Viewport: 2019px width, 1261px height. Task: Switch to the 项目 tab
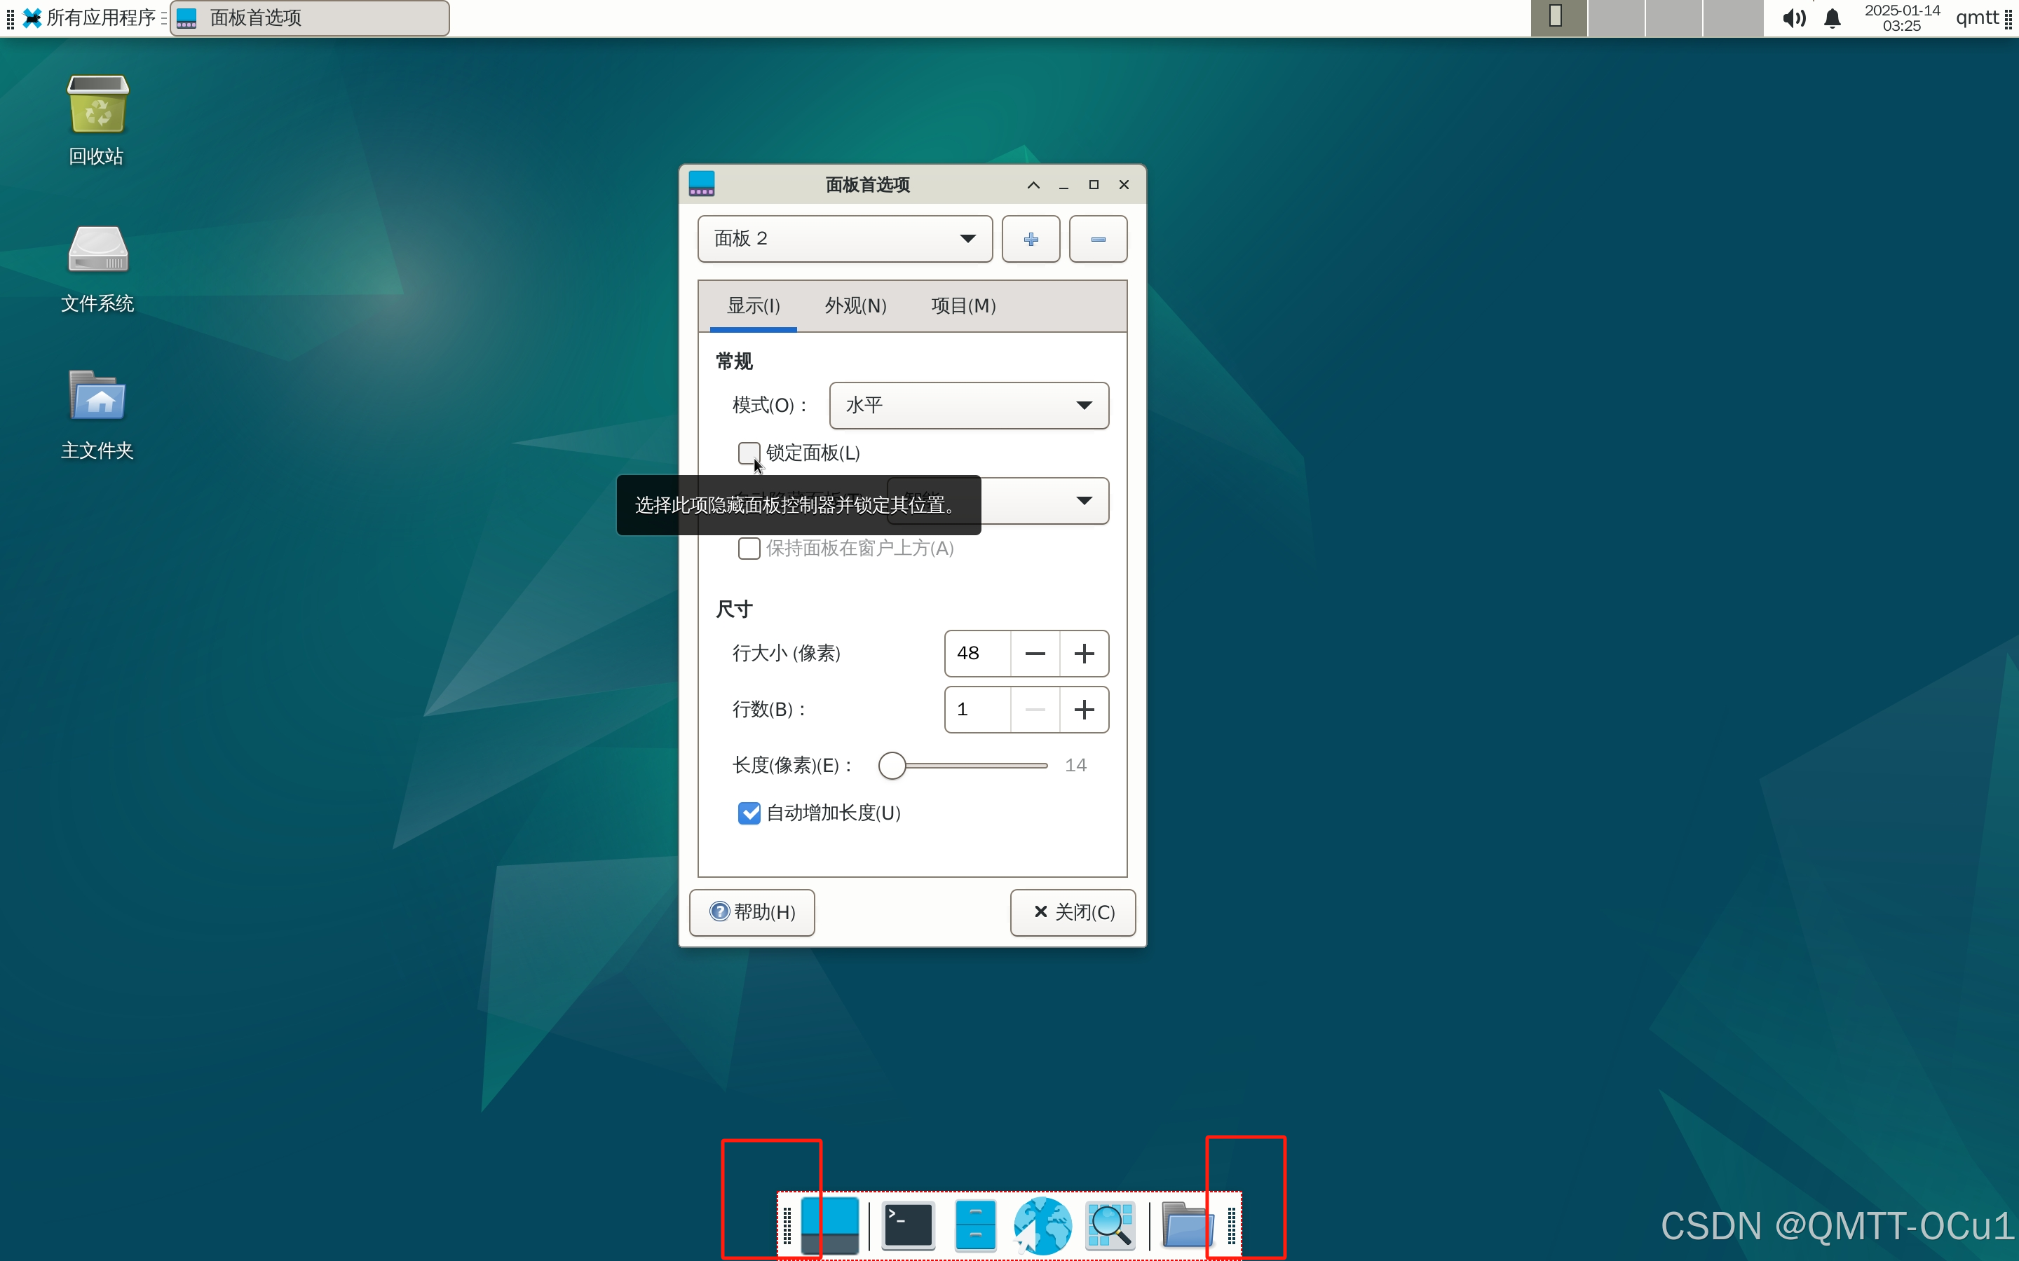tap(963, 306)
